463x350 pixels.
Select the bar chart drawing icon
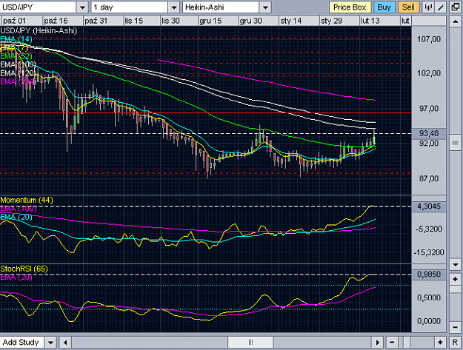(x=428, y=7)
